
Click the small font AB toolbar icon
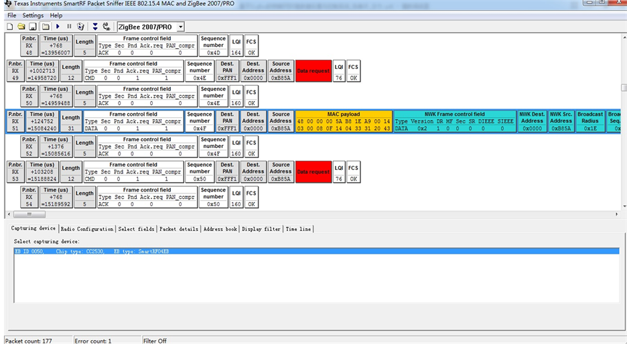click(x=107, y=27)
